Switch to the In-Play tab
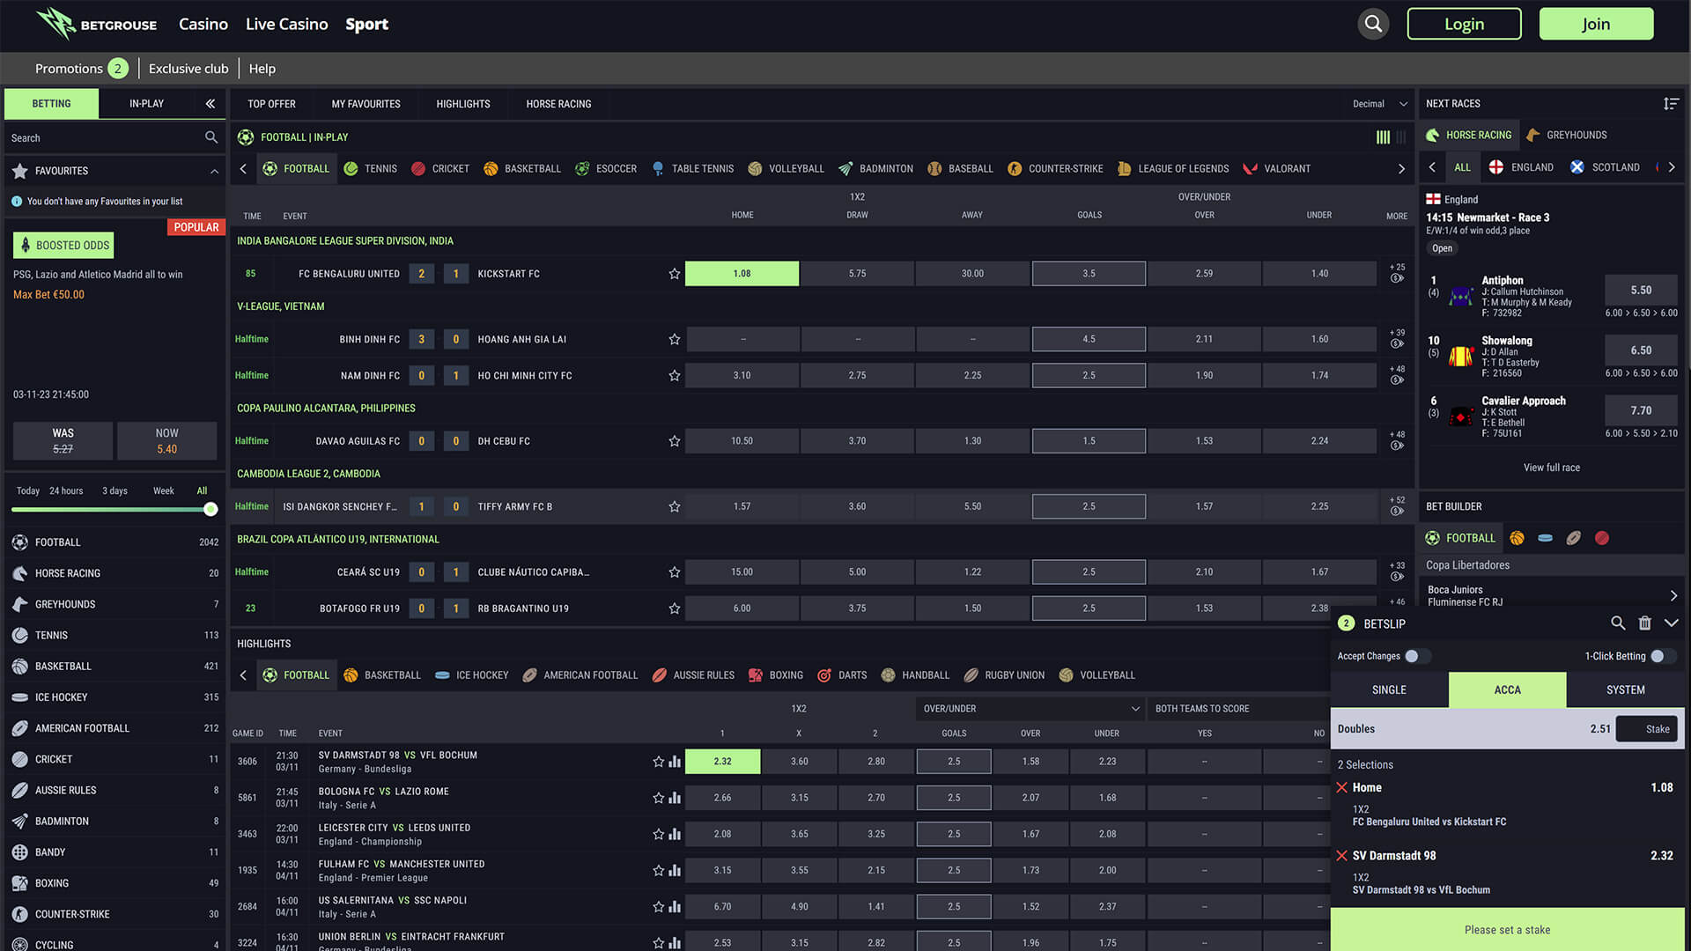 pyautogui.click(x=146, y=104)
